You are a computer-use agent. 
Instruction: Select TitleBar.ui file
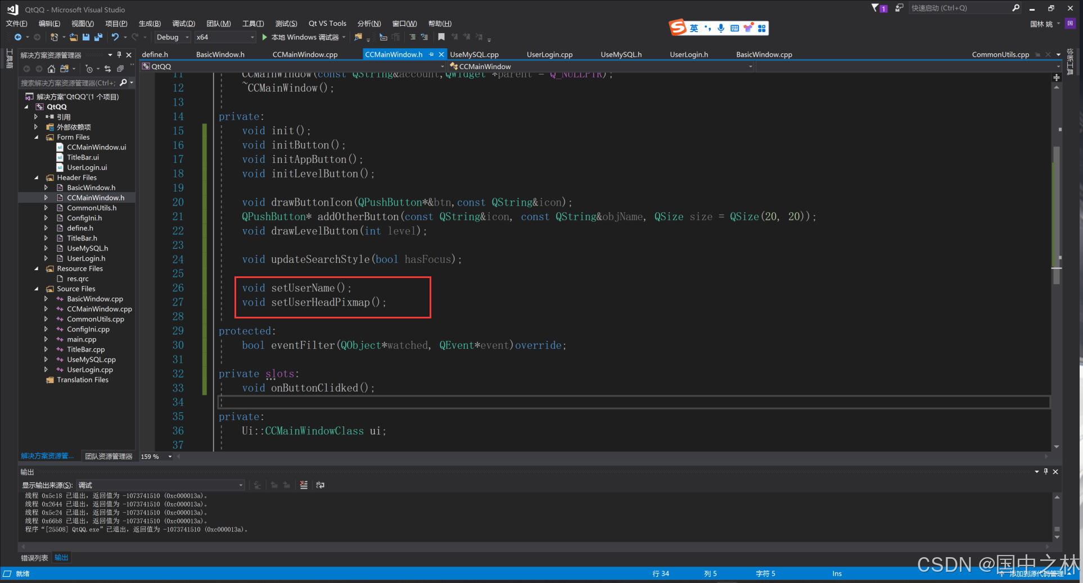pyautogui.click(x=83, y=157)
